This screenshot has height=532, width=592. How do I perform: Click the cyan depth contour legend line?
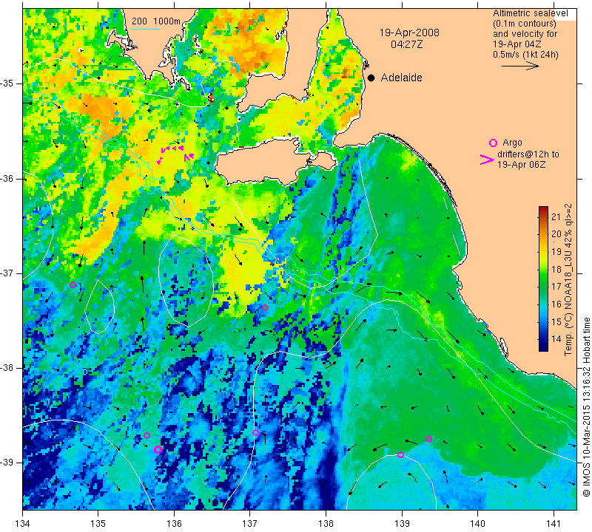[x=146, y=29]
